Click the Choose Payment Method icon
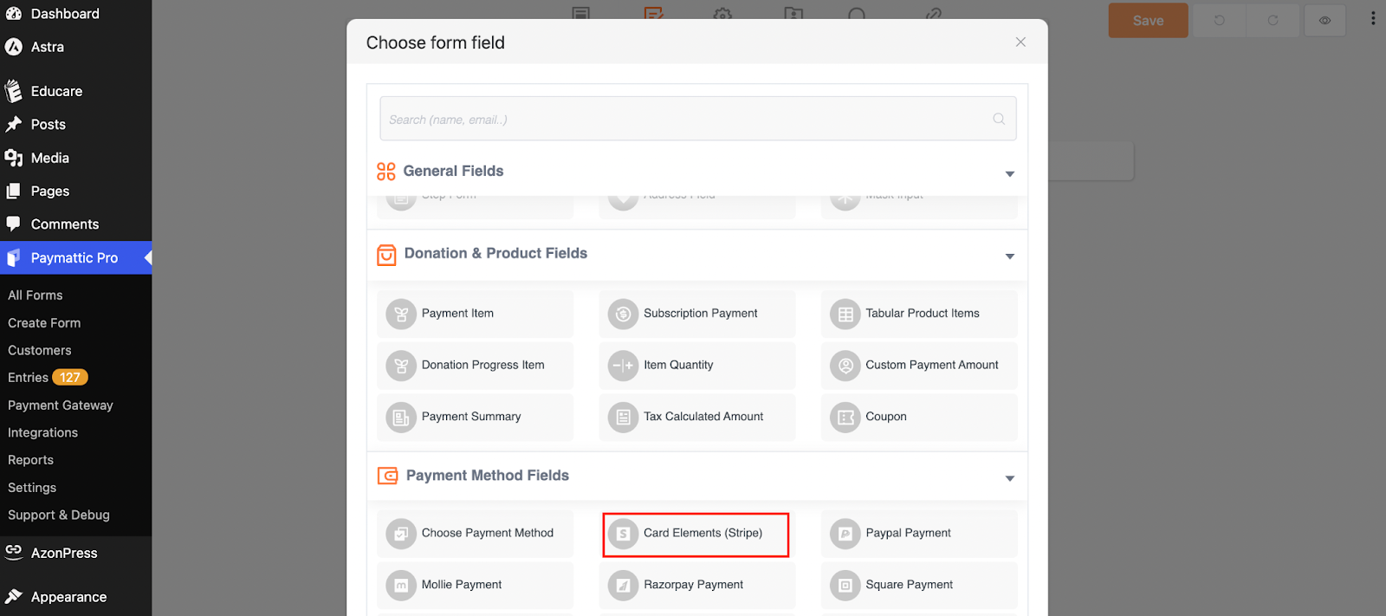The width and height of the screenshot is (1386, 616). point(401,534)
